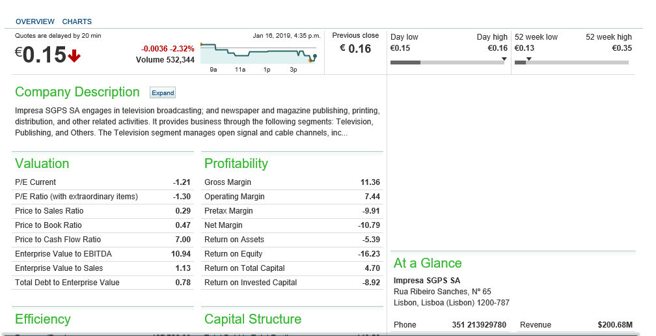Click the Valuation section heading
This screenshot has height=336, width=656.
pyautogui.click(x=42, y=163)
